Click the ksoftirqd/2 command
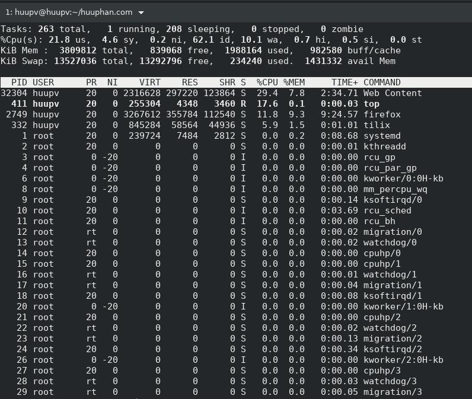The image size is (472, 399). click(x=393, y=350)
